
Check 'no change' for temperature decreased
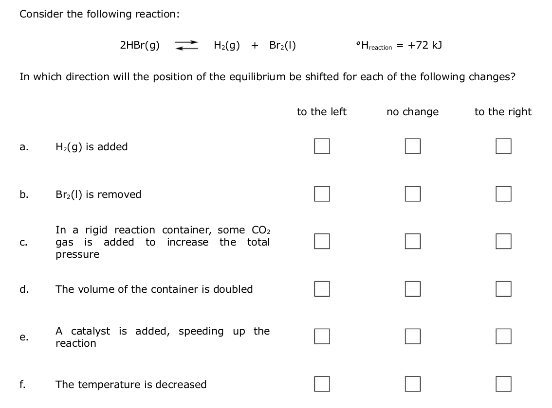click(x=413, y=384)
